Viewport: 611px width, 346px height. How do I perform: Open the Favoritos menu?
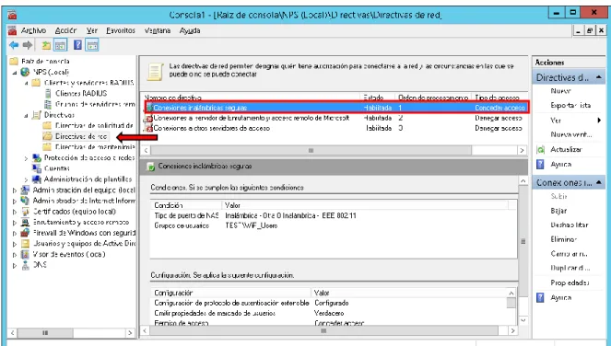point(121,30)
